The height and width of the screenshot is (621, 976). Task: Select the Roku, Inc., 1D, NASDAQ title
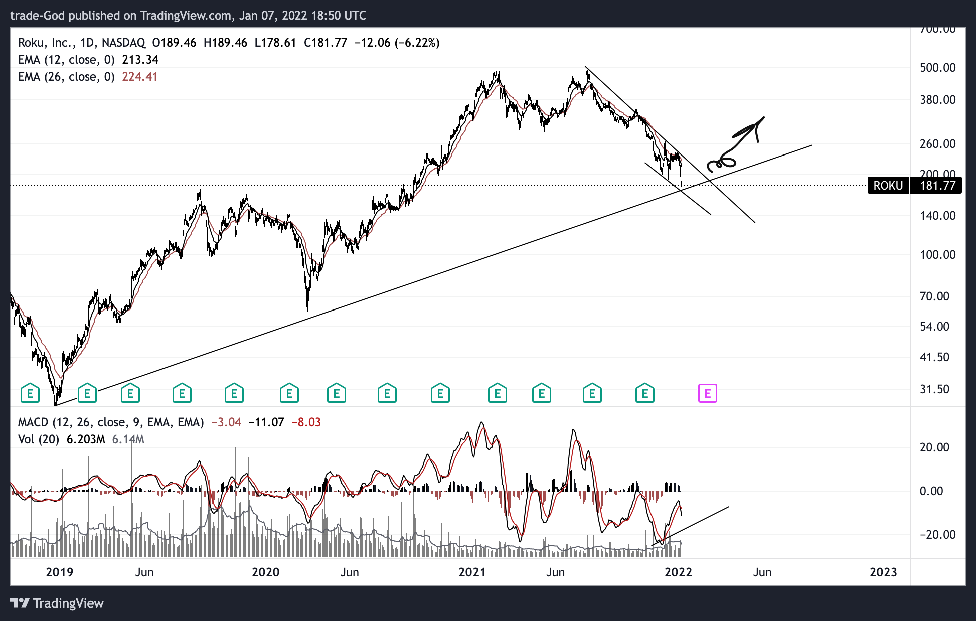(x=82, y=43)
